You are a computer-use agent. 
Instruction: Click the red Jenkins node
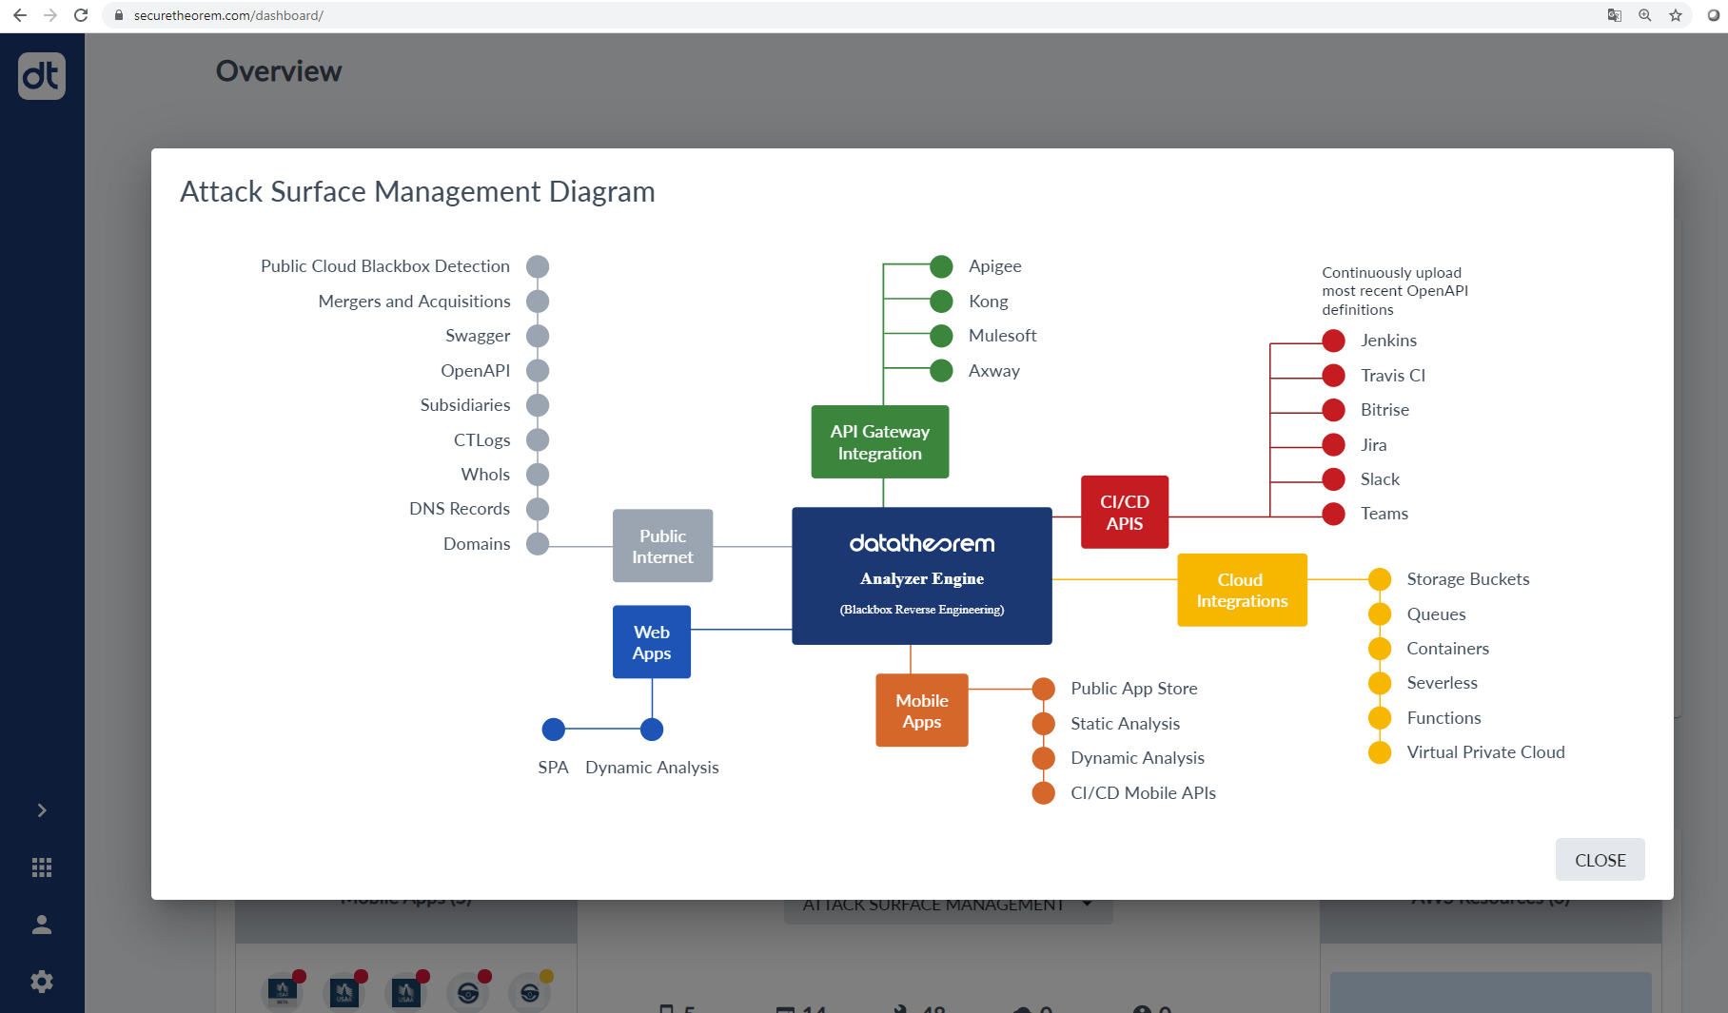coord(1333,341)
